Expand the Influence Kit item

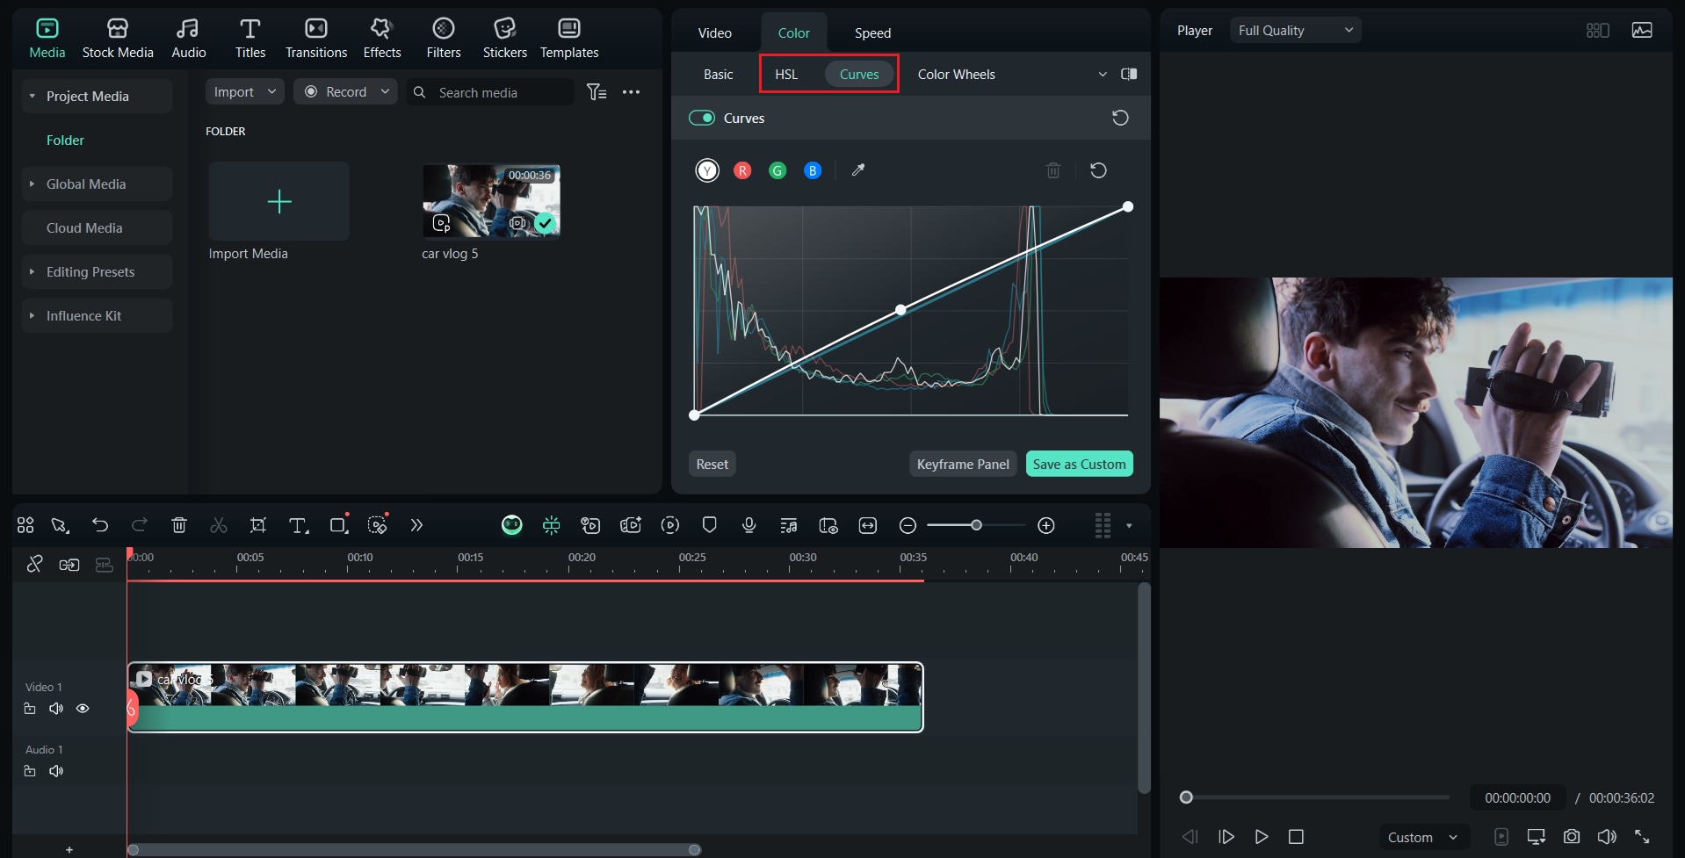point(32,315)
